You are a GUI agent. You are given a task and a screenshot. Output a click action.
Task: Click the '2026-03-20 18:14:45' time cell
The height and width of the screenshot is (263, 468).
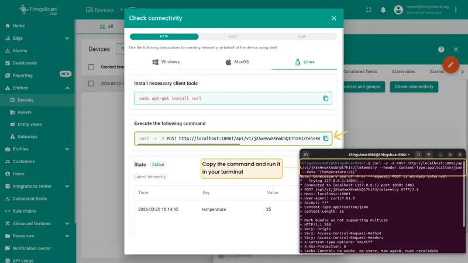pos(158,209)
